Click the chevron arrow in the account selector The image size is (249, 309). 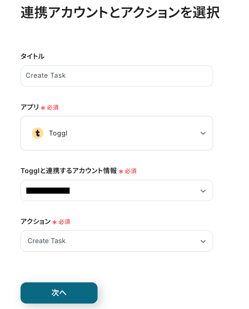coord(203,191)
